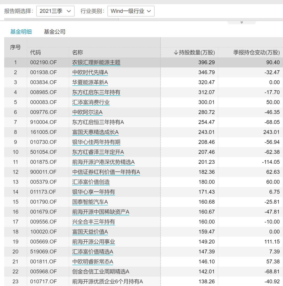Expand the collapsed panel via double-chevron arrow

pos(242,22)
